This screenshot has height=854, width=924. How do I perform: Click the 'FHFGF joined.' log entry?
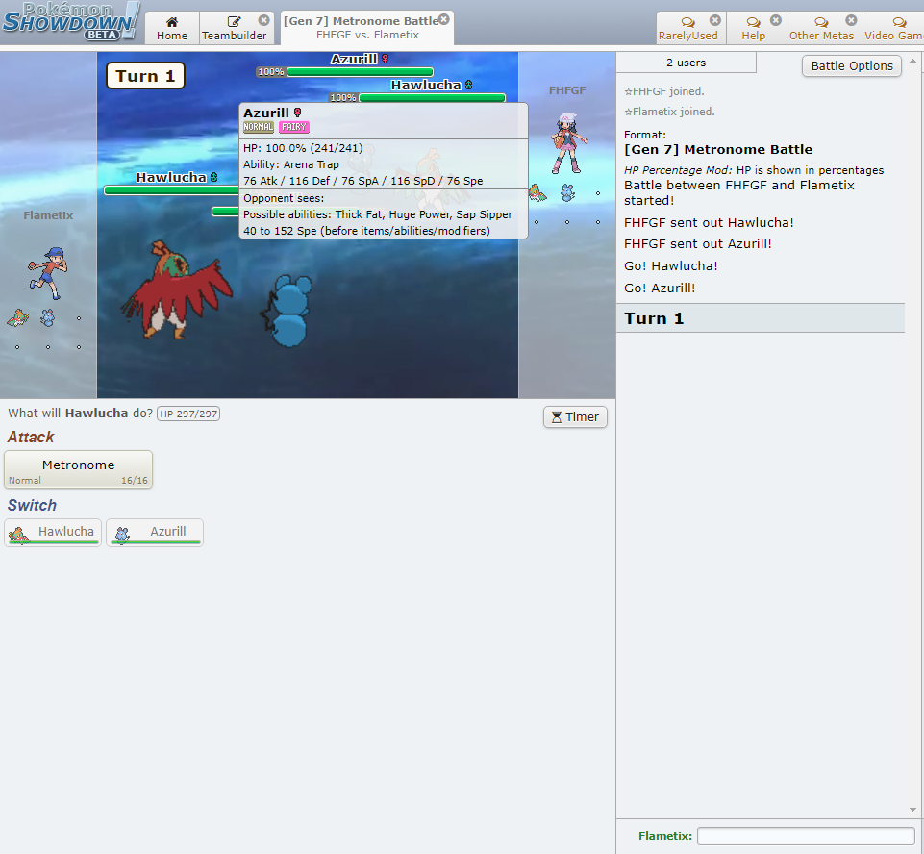(664, 91)
